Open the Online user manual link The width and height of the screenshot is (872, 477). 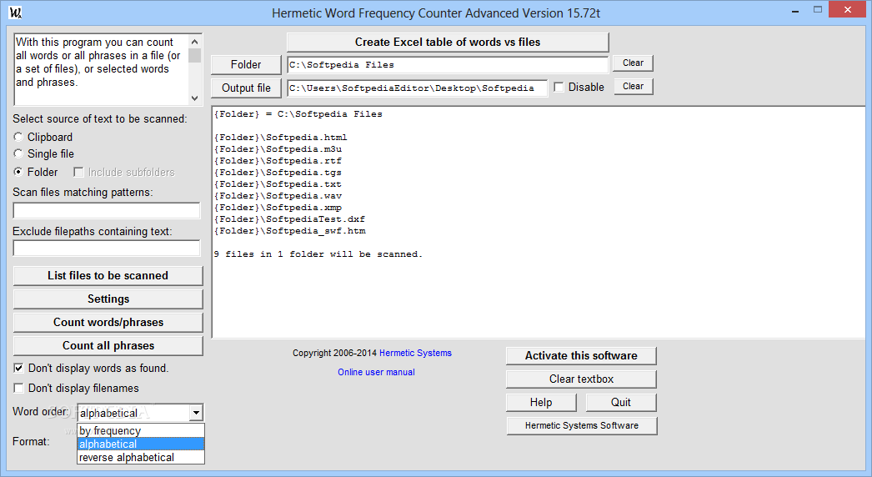(376, 372)
